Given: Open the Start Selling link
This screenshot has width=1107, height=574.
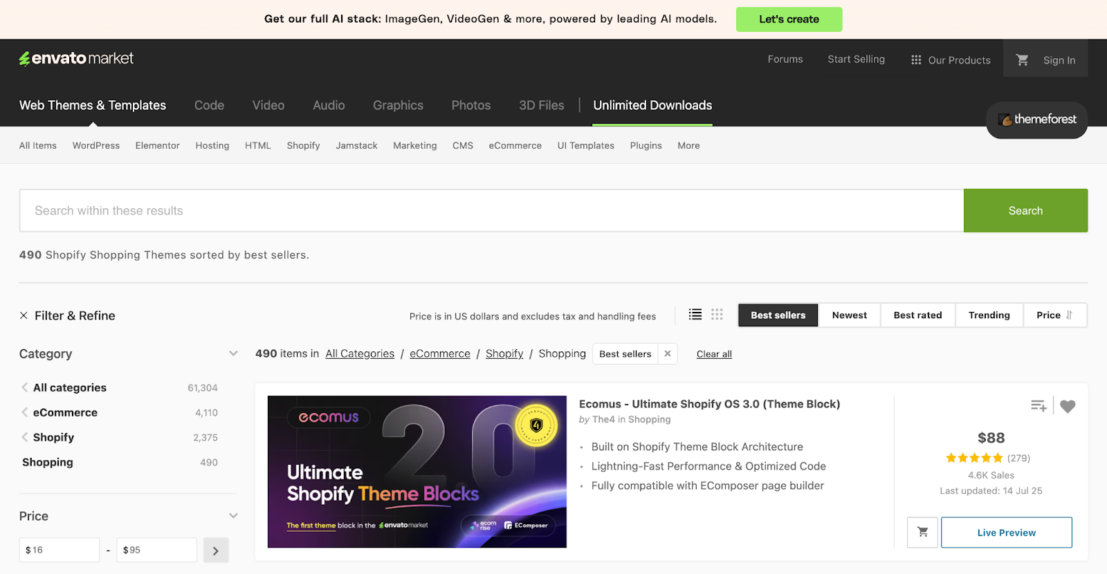Looking at the screenshot, I should [x=857, y=59].
